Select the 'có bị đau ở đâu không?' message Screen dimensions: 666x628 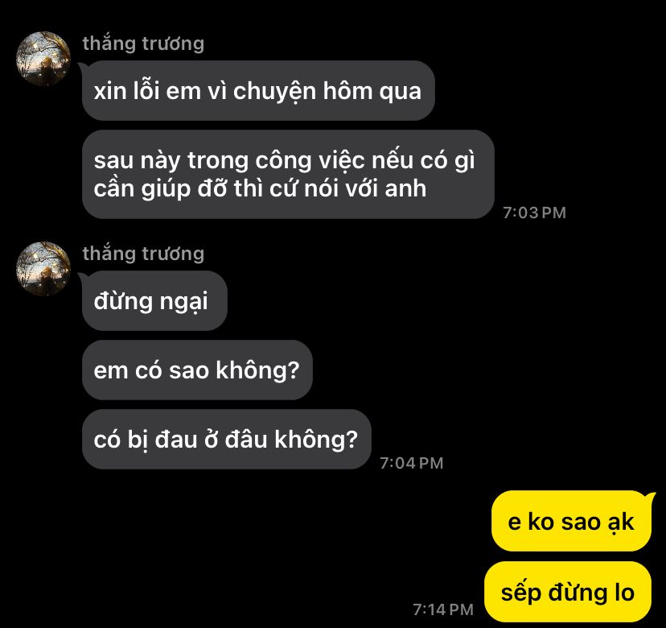226,440
